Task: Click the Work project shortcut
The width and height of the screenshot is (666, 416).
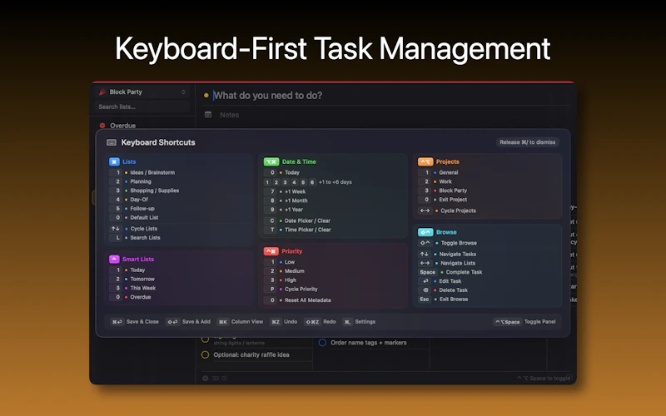Action: [x=435, y=181]
